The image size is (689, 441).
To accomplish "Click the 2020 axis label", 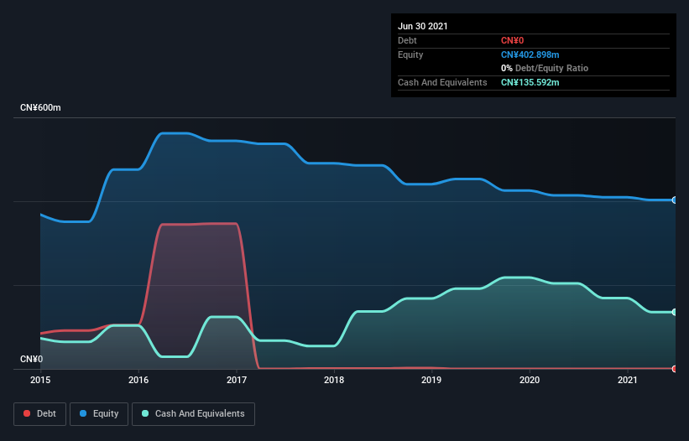I will pyautogui.click(x=530, y=380).
